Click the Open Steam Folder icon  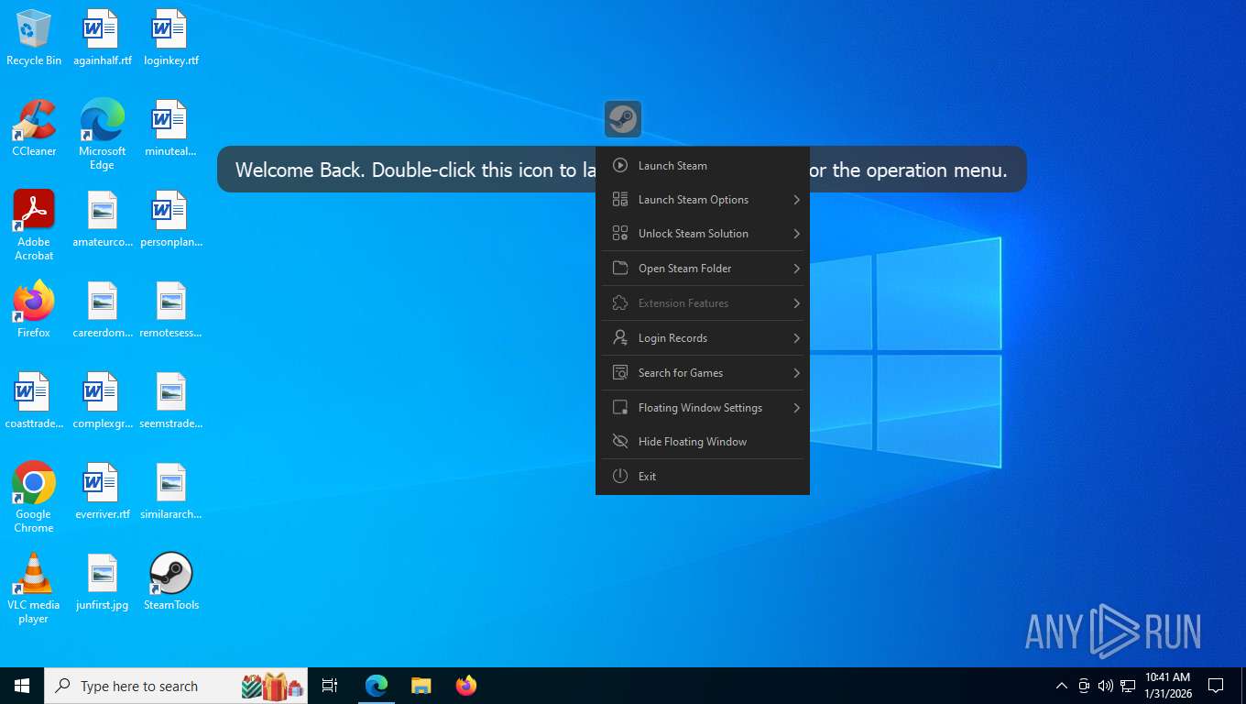[x=620, y=269]
